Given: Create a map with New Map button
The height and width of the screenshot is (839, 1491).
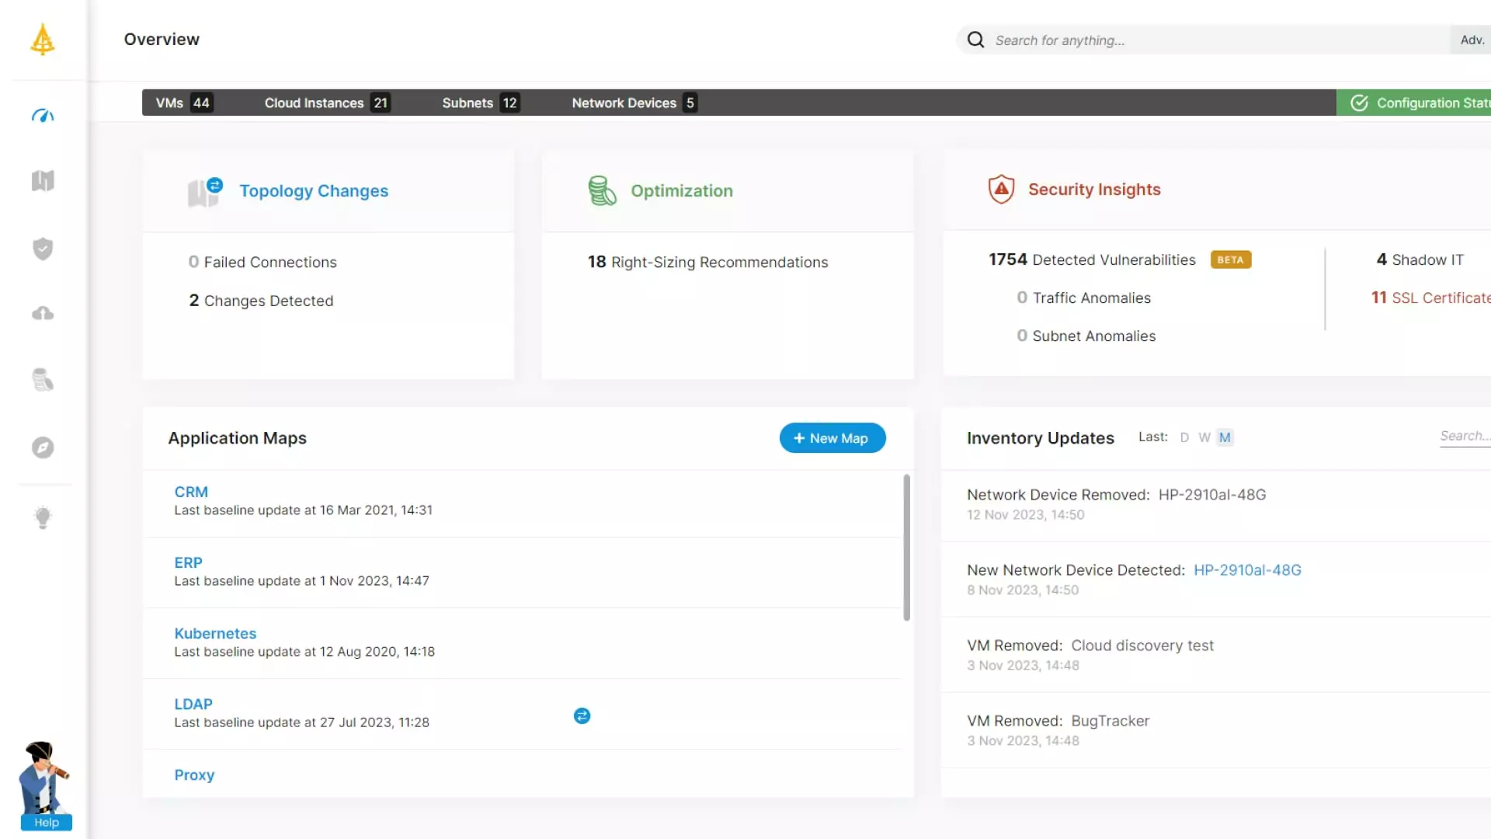Looking at the screenshot, I should 832,438.
